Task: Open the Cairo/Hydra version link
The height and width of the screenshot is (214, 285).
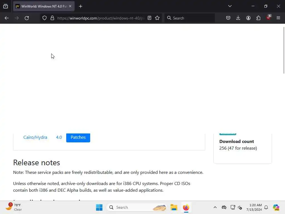Action: point(35,137)
